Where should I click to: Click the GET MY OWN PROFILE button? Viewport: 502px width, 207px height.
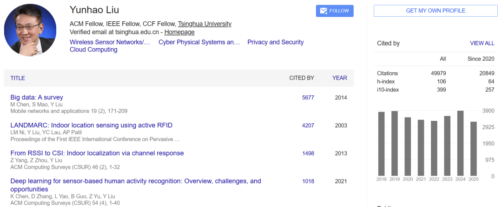pos(435,11)
